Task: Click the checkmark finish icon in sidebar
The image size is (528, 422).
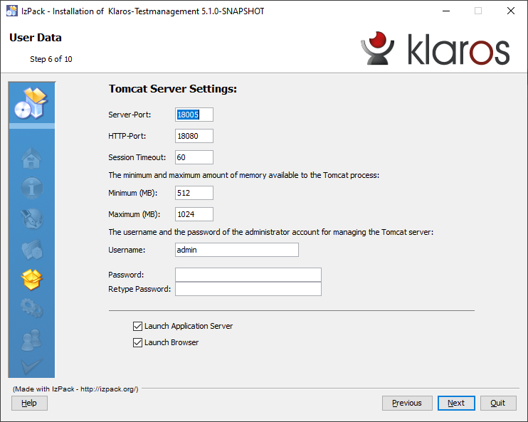Action: (32, 366)
